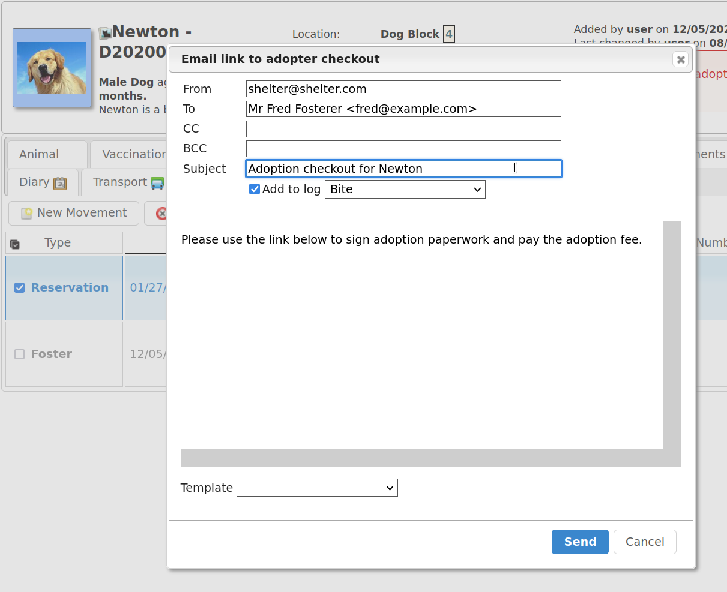Viewport: 727px width, 592px height.
Task: Click the Type column header
Action: [58, 242]
